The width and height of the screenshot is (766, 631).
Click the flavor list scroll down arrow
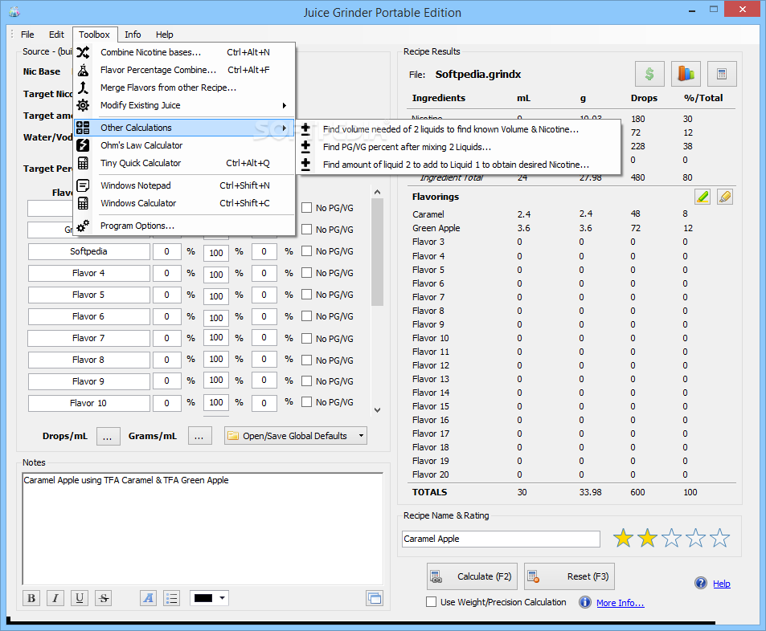377,410
